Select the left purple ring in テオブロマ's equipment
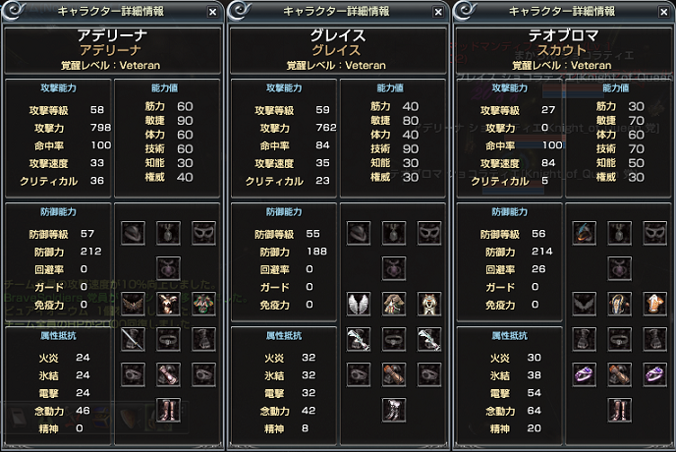676x452 pixels. [x=585, y=374]
